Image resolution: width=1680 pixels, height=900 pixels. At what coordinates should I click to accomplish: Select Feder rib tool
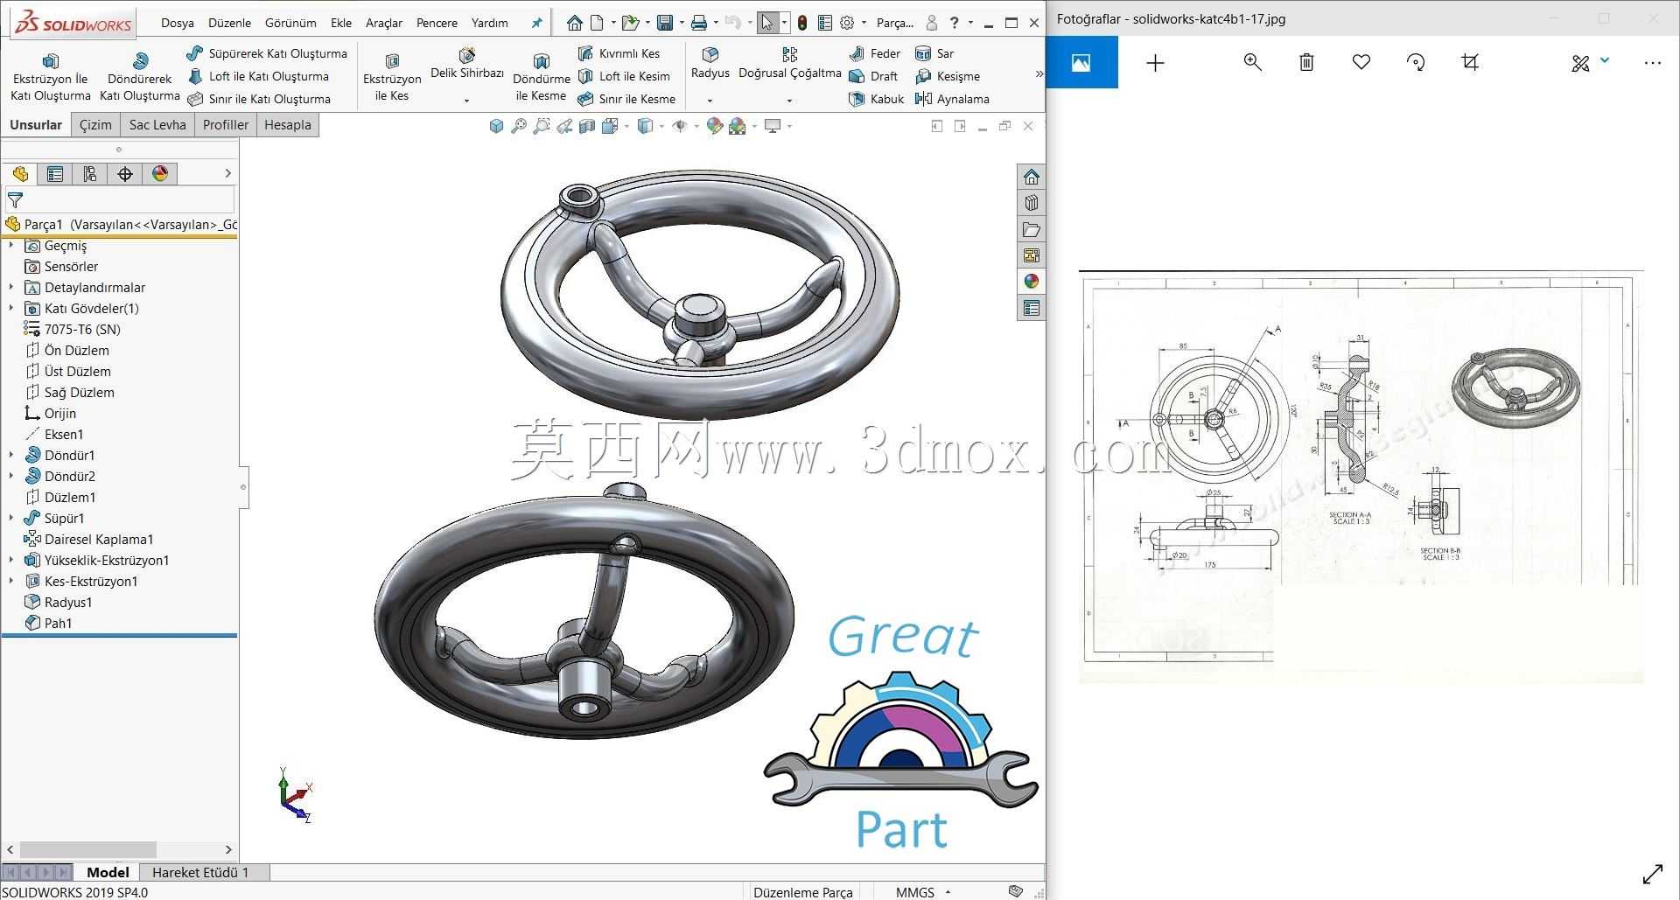tap(875, 53)
